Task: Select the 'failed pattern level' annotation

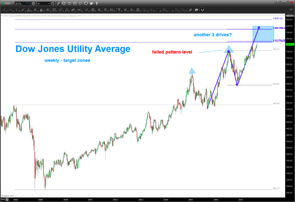Action: point(172,52)
